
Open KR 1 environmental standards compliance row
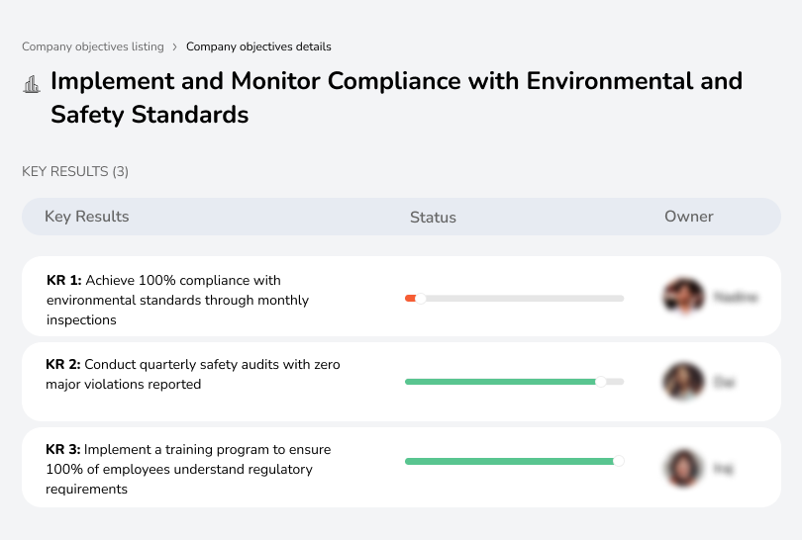[x=401, y=297]
